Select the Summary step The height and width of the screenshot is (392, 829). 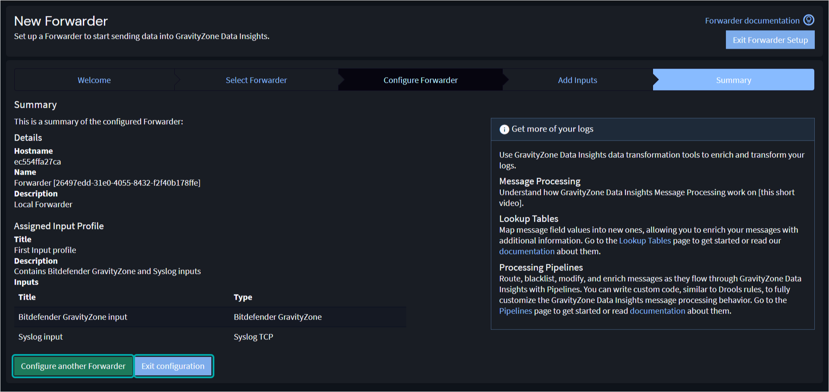[733, 80]
